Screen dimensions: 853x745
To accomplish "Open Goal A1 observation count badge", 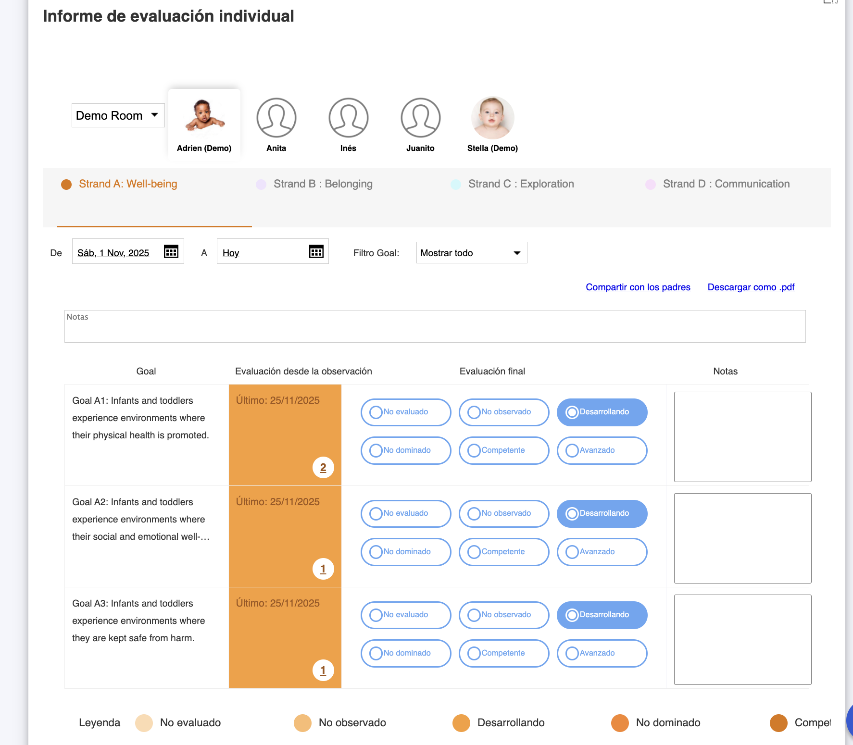I will (323, 467).
